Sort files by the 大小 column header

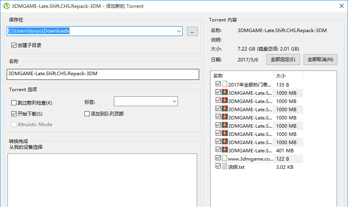click(x=288, y=76)
